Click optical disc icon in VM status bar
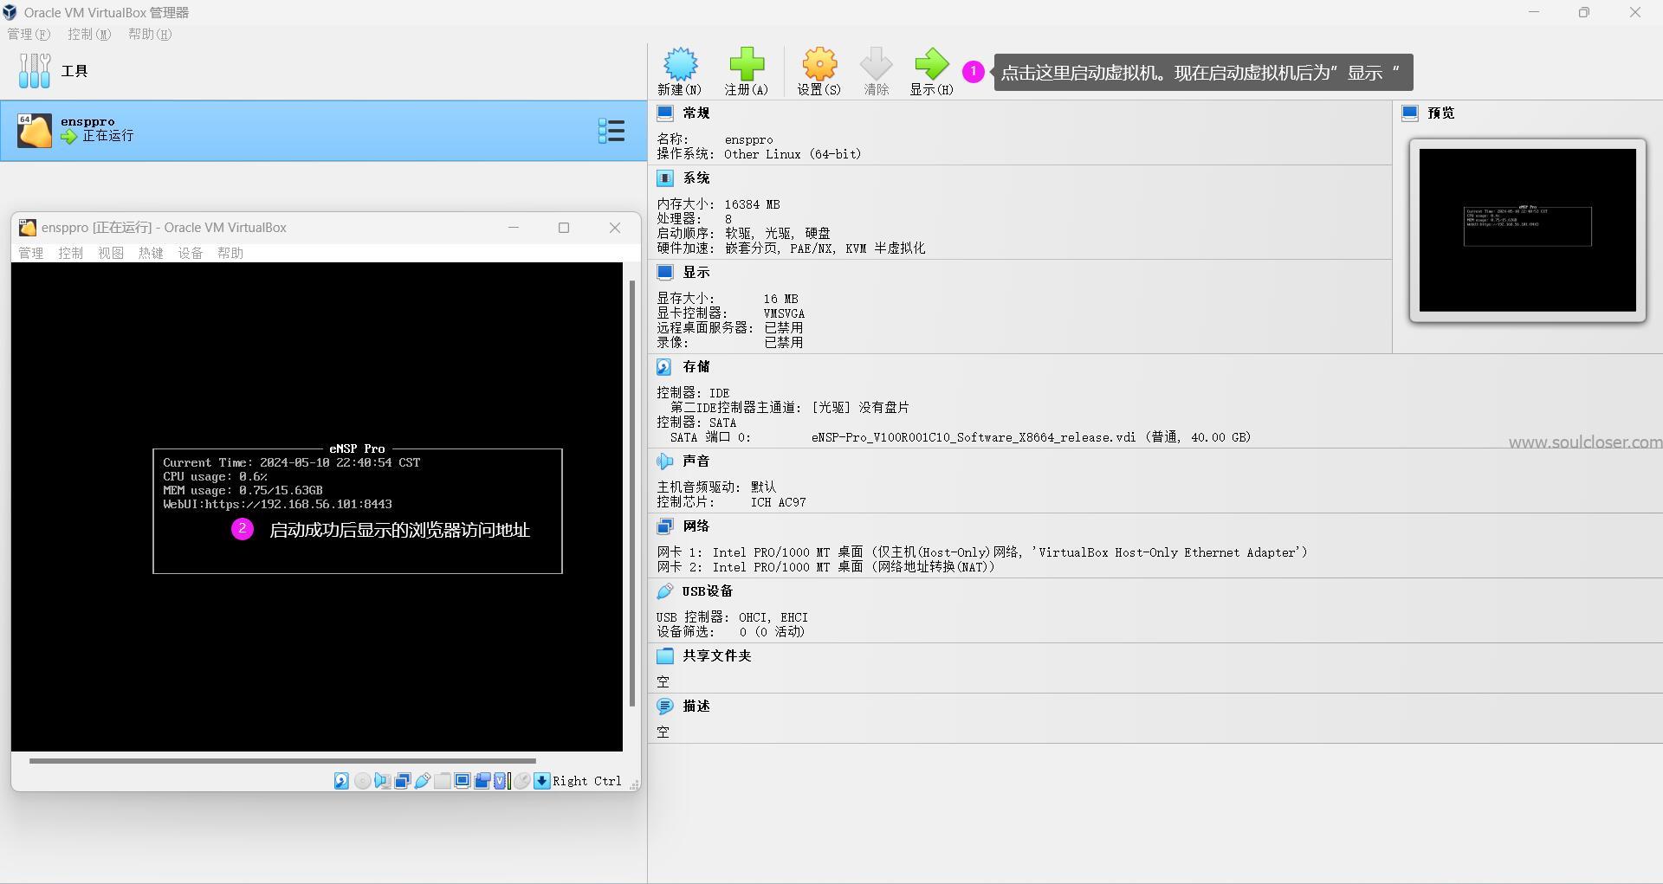1663x884 pixels. pyautogui.click(x=362, y=781)
